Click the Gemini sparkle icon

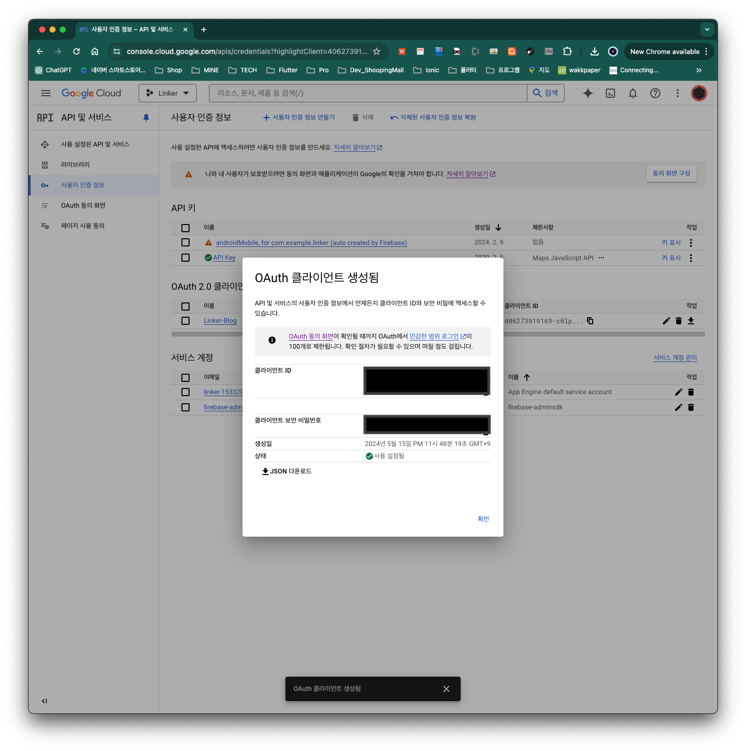588,93
